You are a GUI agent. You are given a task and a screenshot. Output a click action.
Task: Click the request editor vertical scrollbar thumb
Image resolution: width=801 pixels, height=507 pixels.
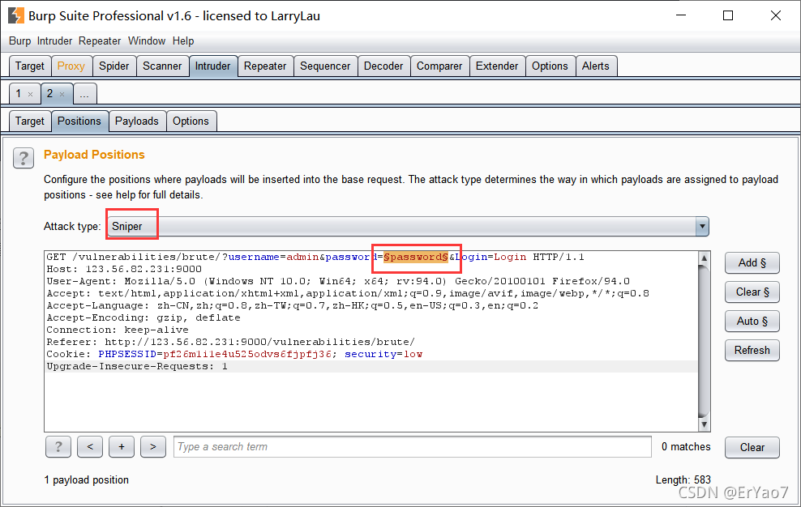pyautogui.click(x=704, y=341)
